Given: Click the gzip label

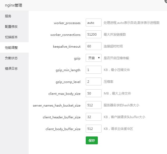Looking at the screenshot, I should [77, 58].
